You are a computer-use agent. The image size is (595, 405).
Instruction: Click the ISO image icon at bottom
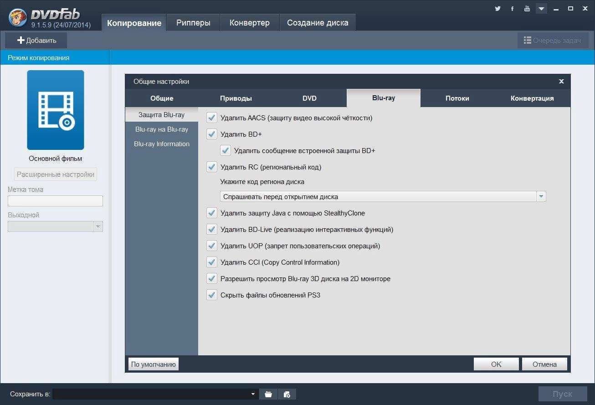(287, 394)
